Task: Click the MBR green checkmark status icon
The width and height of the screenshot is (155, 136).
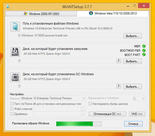Action: coord(144,46)
